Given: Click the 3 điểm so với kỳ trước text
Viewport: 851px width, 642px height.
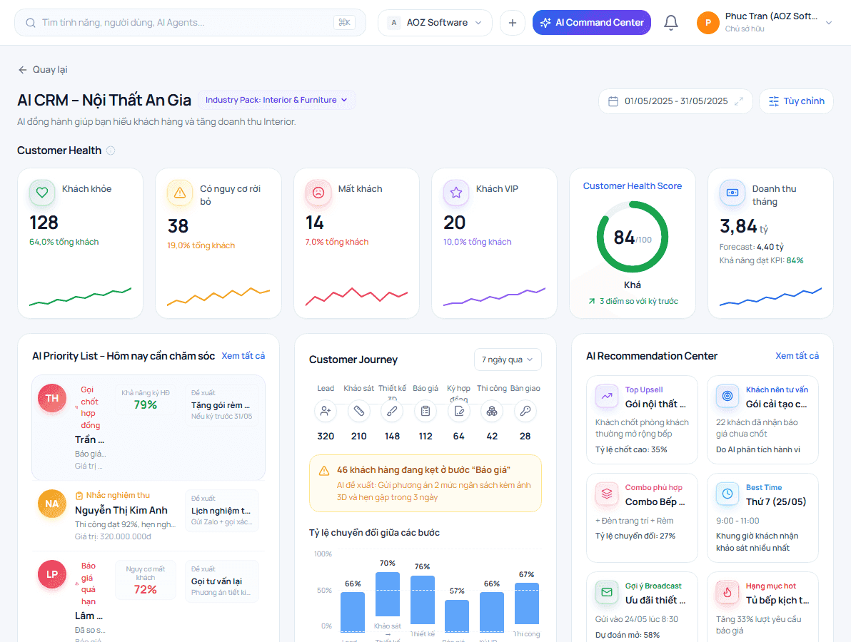Looking at the screenshot, I should (x=639, y=301).
